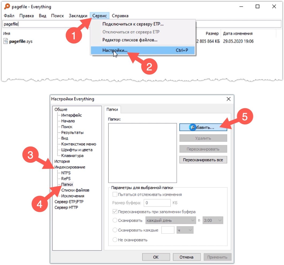Select Интерфейс in settings tree
Image resolution: width=284 pixels, height=265 pixels.
click(x=71, y=115)
